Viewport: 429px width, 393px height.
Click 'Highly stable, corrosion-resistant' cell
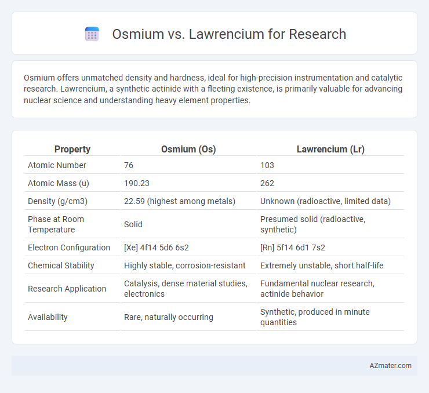tap(185, 265)
